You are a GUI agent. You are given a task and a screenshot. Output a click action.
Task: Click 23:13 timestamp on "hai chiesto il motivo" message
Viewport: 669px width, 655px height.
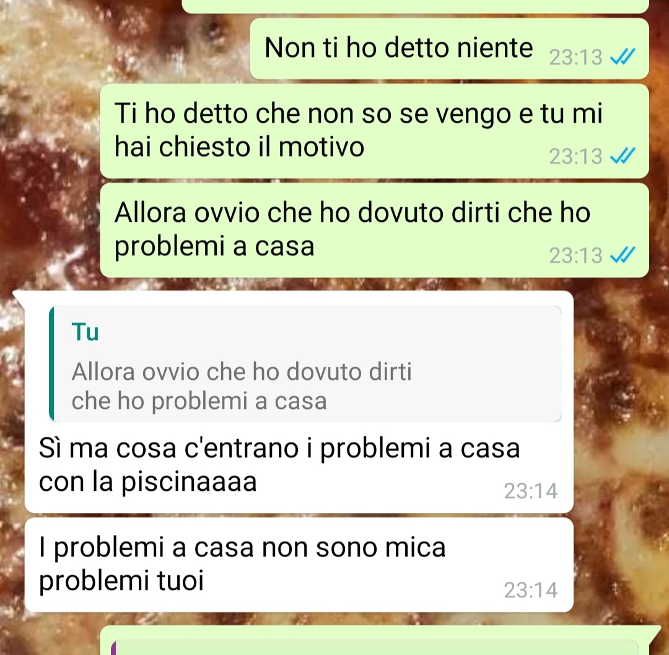pyautogui.click(x=575, y=156)
